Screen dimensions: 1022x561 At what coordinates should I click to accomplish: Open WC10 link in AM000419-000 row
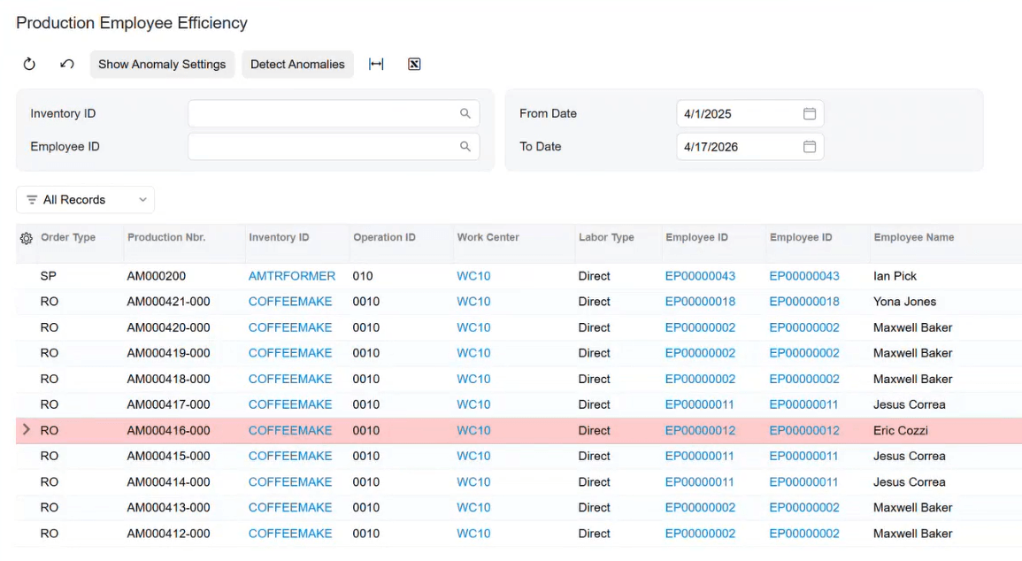tap(474, 353)
